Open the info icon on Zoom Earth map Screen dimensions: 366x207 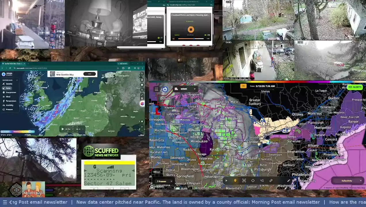[x=142, y=85]
